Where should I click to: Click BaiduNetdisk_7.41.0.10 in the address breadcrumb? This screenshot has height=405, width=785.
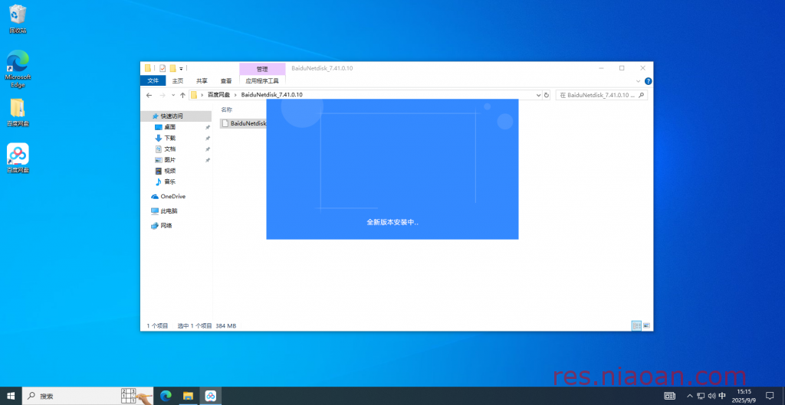(x=272, y=94)
